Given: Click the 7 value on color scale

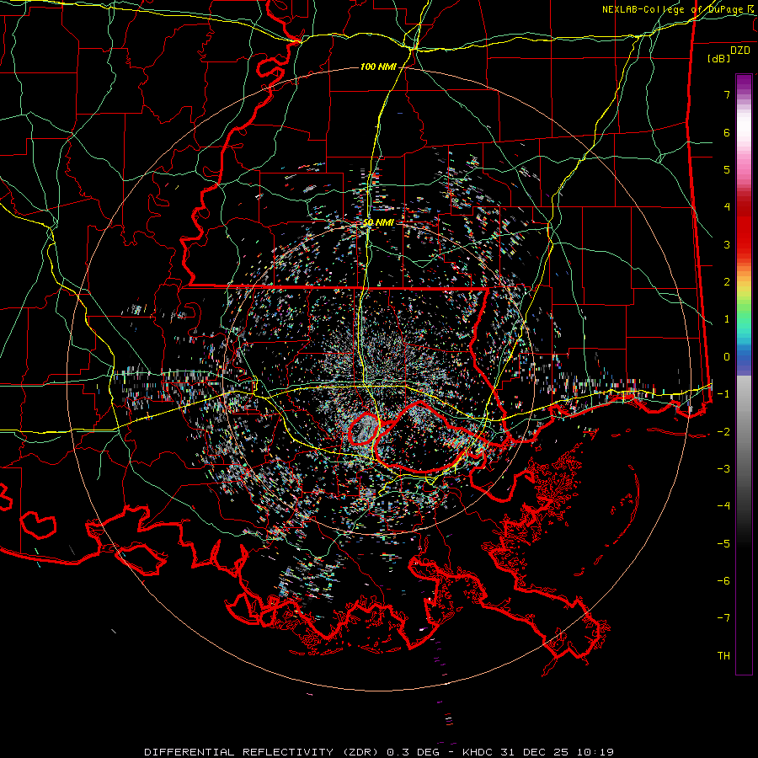Looking at the screenshot, I should (727, 94).
